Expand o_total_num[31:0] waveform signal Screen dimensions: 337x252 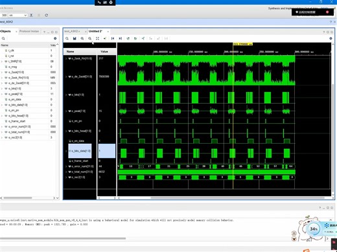66,172
